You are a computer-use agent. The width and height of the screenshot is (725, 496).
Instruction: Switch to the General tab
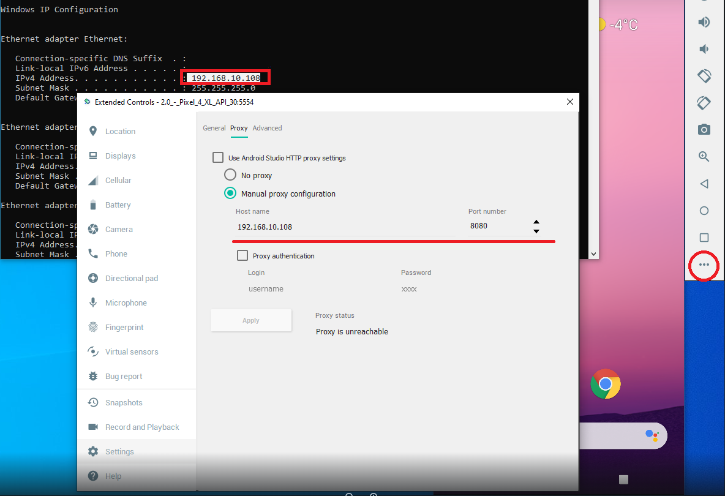pyautogui.click(x=214, y=128)
